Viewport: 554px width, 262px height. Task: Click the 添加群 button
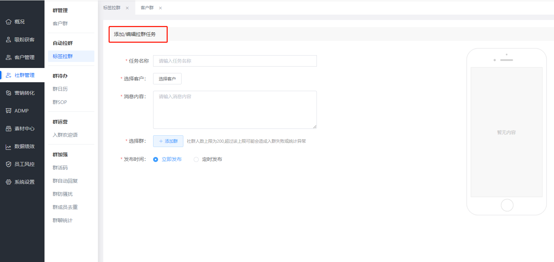[168, 141]
